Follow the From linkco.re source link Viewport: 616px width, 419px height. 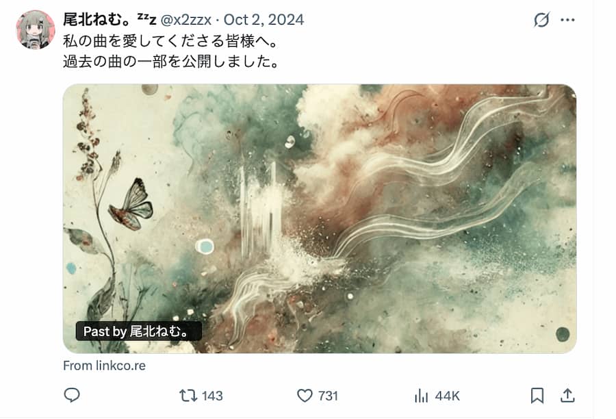pyautogui.click(x=104, y=366)
